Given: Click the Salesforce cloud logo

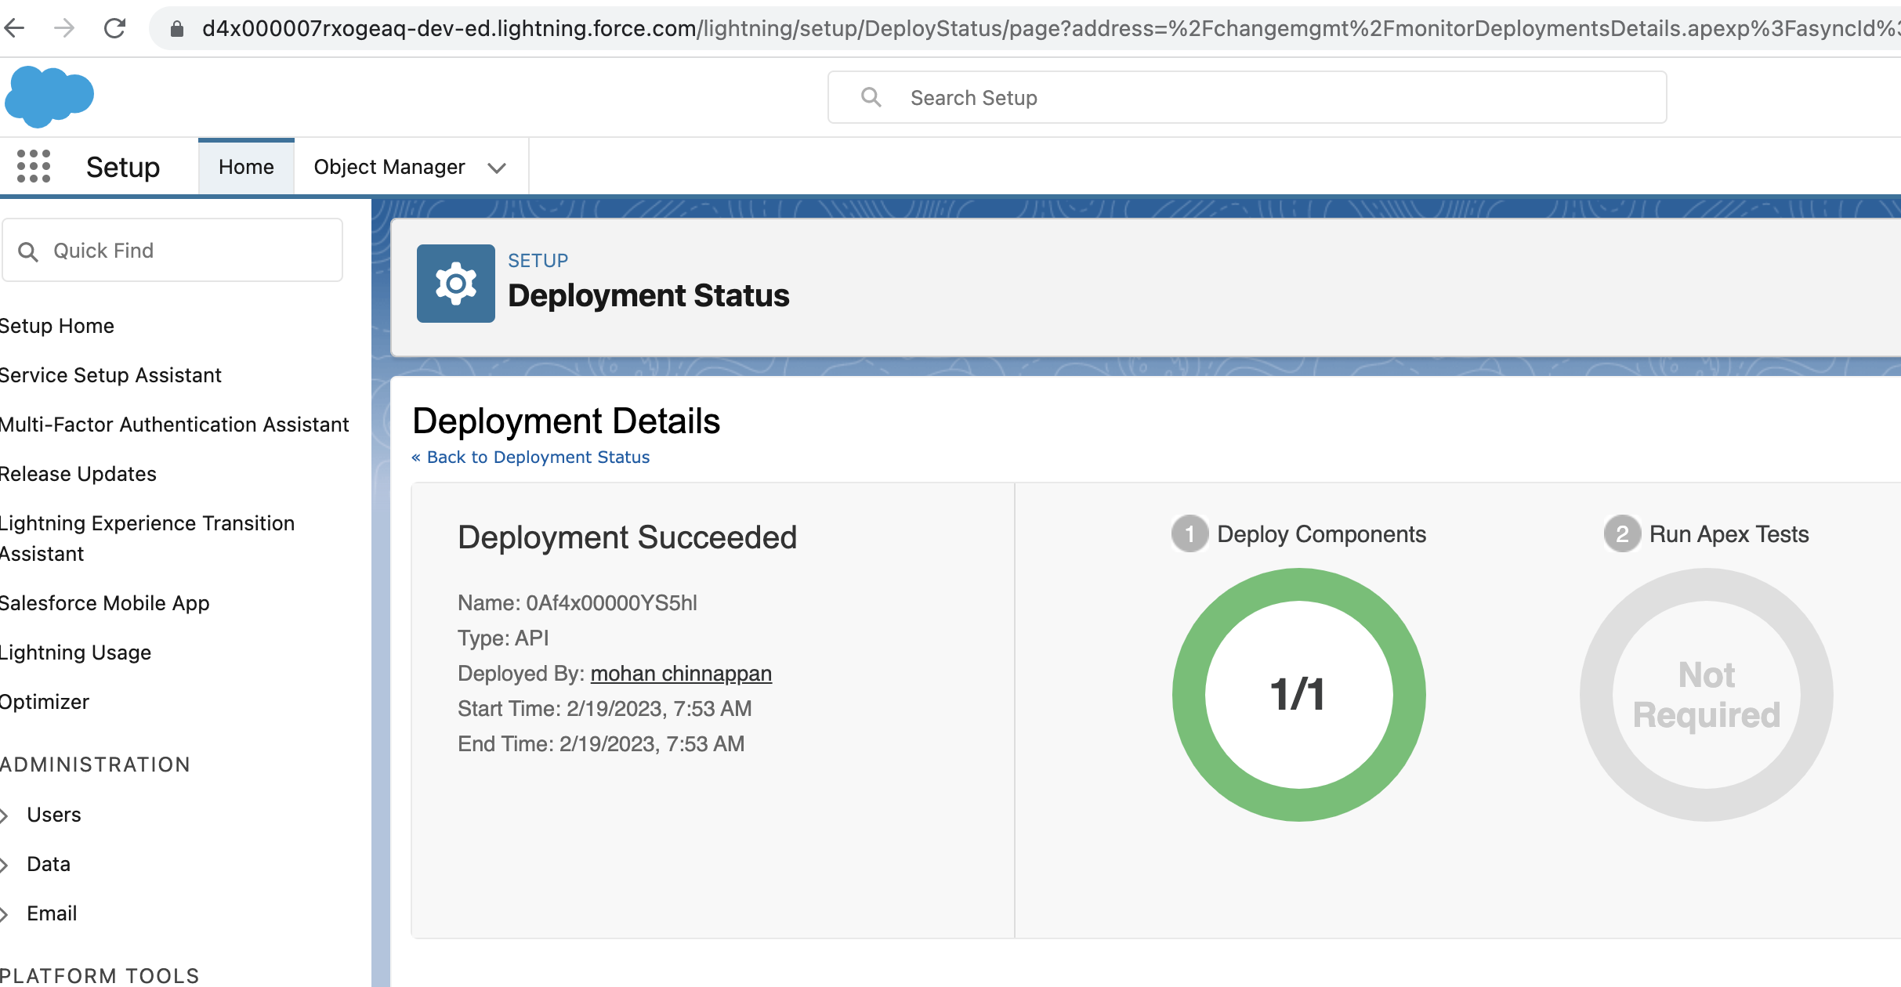Looking at the screenshot, I should (49, 96).
